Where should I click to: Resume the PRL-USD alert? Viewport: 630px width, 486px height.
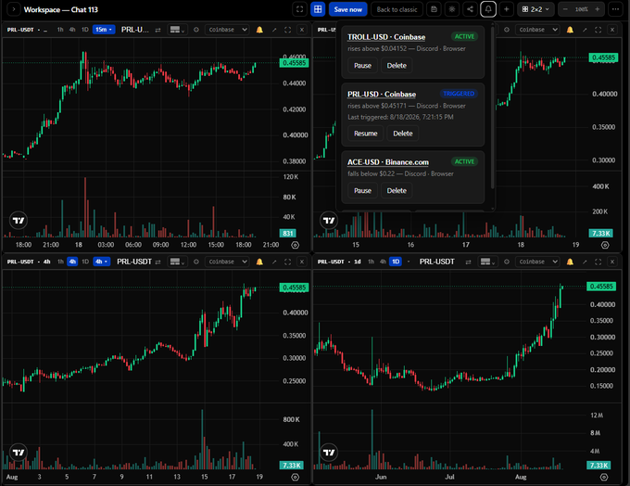click(366, 134)
